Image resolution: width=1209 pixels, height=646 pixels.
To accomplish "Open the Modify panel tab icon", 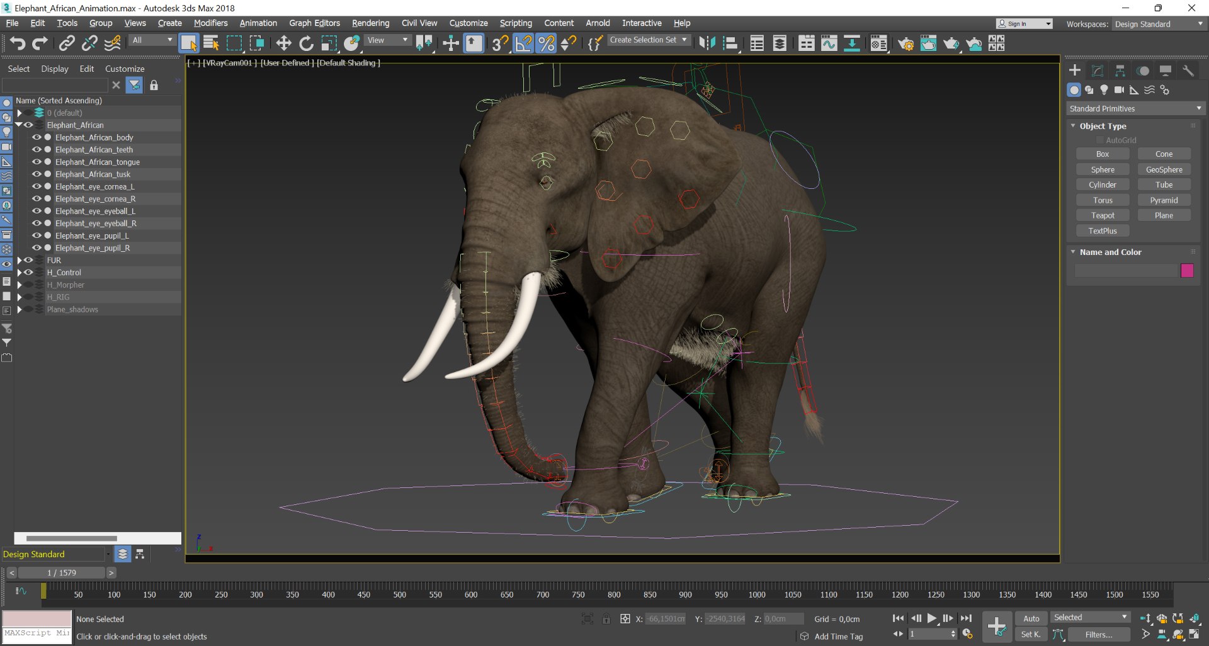I will [x=1098, y=71].
